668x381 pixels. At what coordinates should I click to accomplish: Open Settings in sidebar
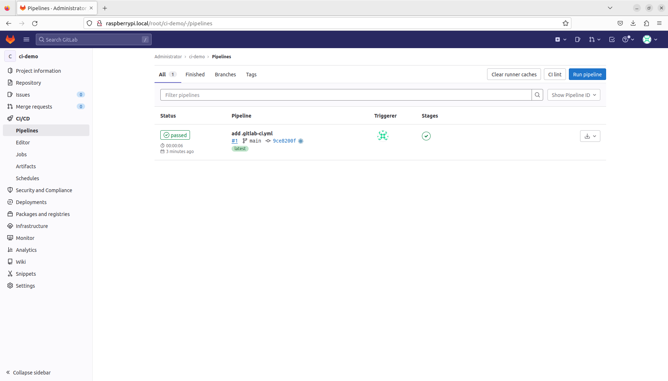46,285
